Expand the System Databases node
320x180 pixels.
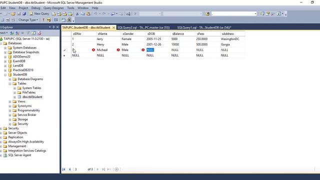pos(5,48)
